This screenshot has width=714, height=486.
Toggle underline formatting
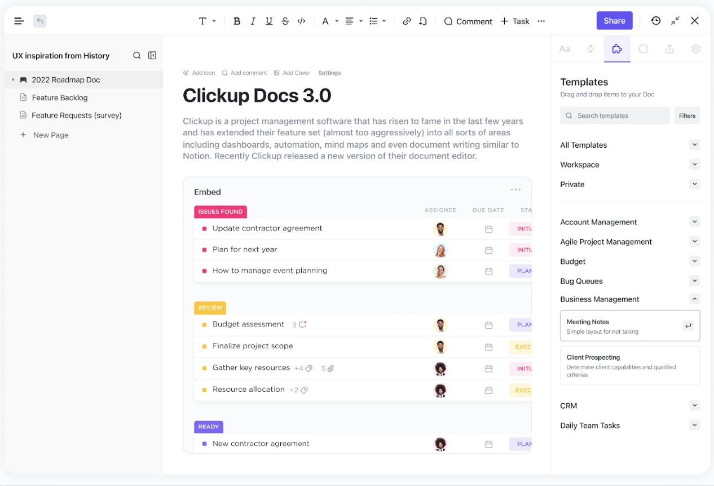tap(269, 21)
